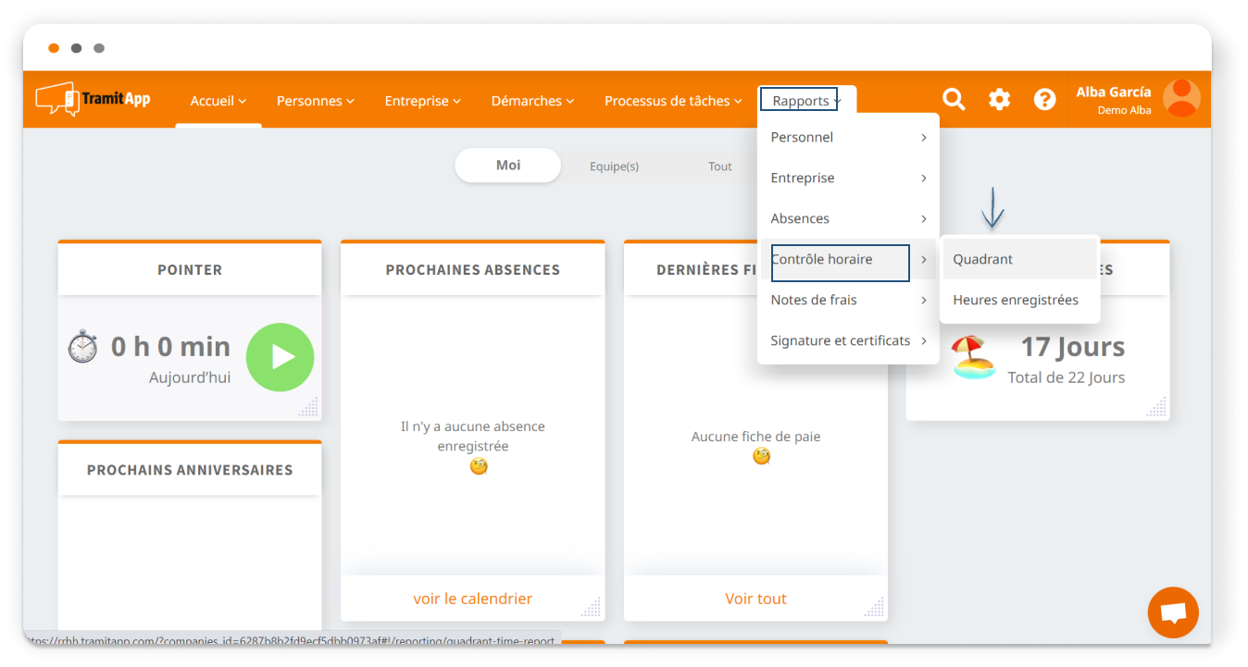Click the beach umbrella vacation icon
This screenshot has width=1248, height=667.
tap(973, 357)
